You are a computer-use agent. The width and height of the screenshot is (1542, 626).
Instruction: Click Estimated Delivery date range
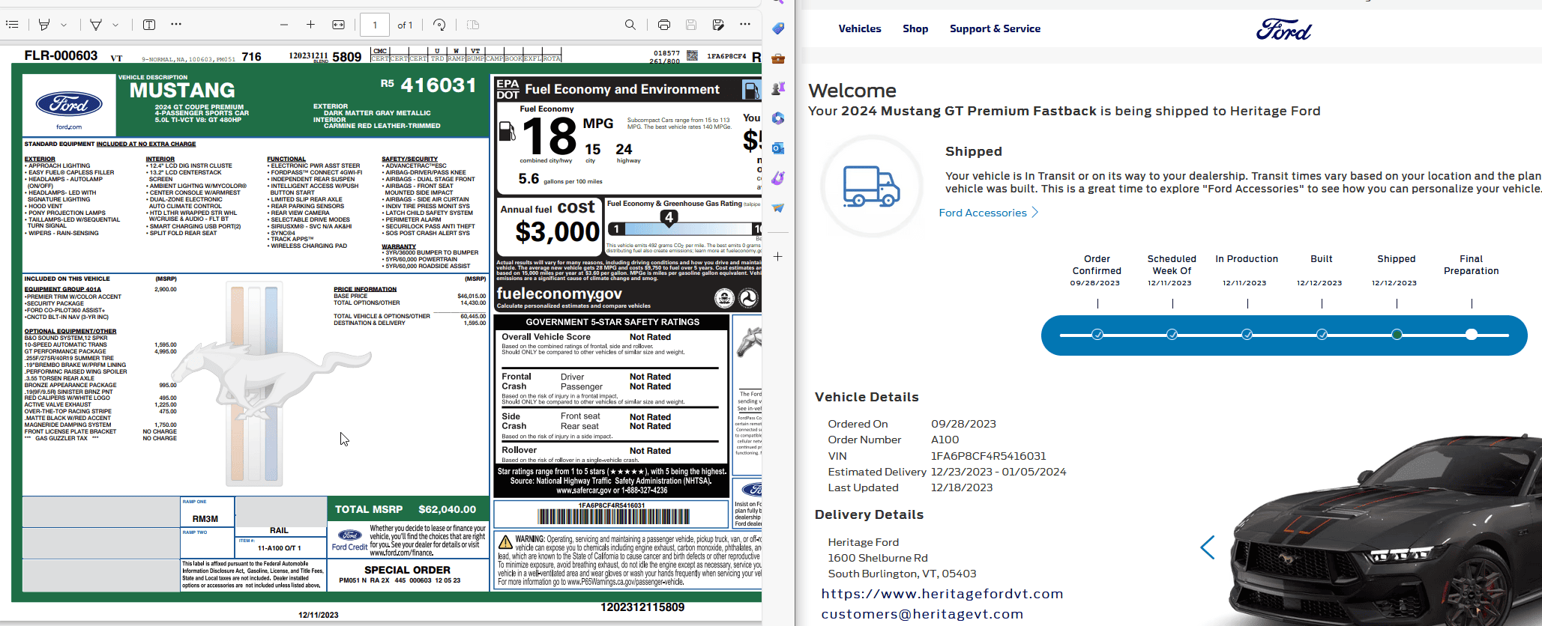click(x=999, y=472)
